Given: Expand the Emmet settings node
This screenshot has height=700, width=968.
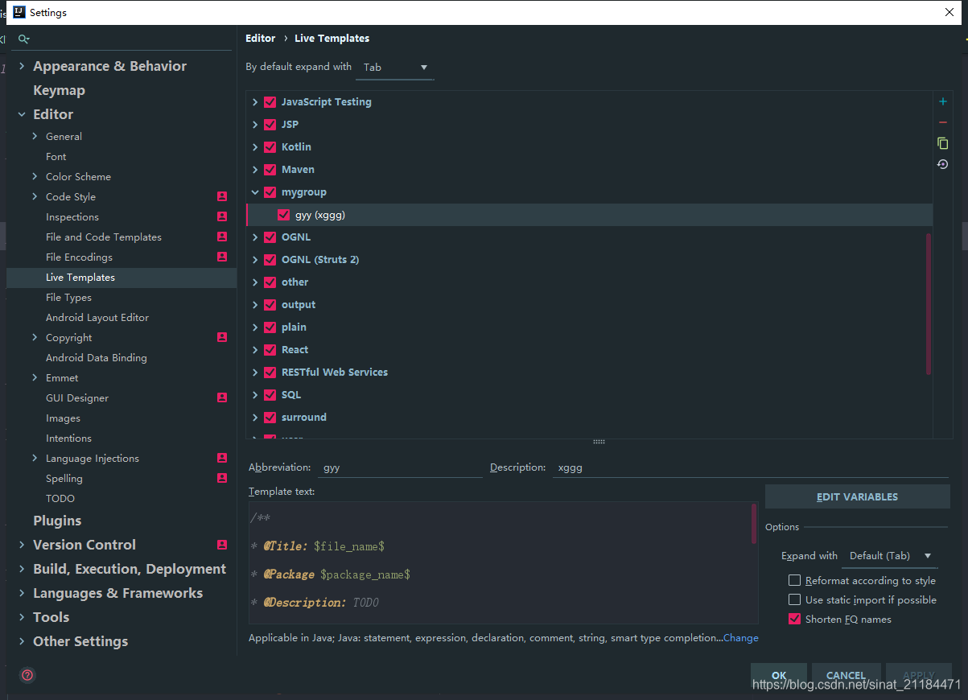Looking at the screenshot, I should click(x=35, y=377).
